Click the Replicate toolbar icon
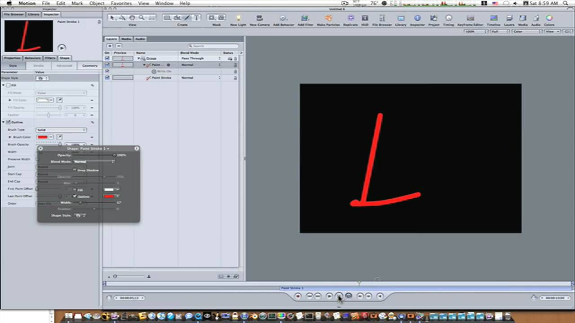This screenshot has width=575, height=323. click(x=351, y=18)
